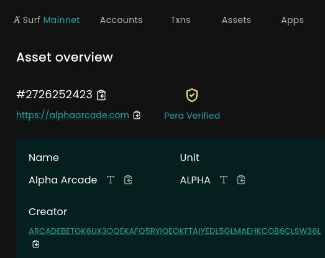The width and height of the screenshot is (325, 258).
Task: Select the ALPHA unit value
Action: (x=195, y=180)
